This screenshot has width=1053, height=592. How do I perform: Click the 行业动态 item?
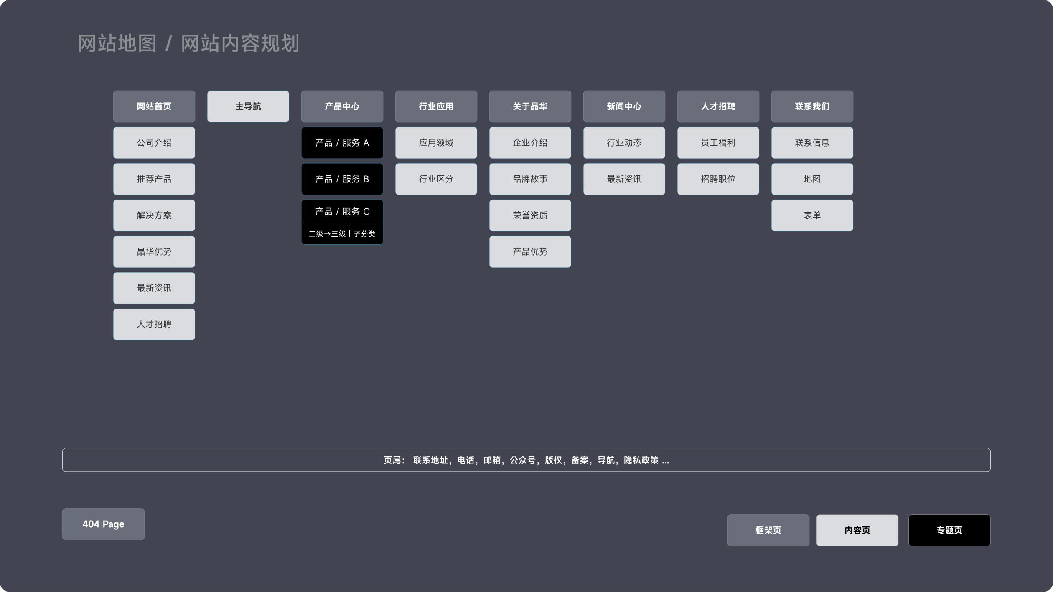[x=624, y=143]
